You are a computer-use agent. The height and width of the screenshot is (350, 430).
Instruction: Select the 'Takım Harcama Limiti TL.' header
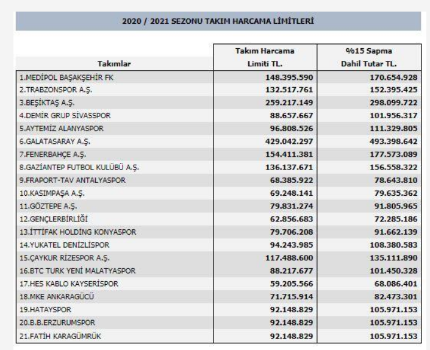click(x=265, y=57)
